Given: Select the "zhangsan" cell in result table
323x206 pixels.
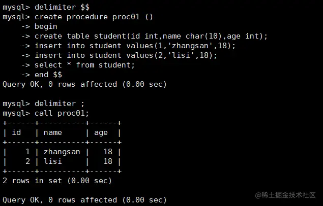Looking at the screenshot, I should point(62,152).
